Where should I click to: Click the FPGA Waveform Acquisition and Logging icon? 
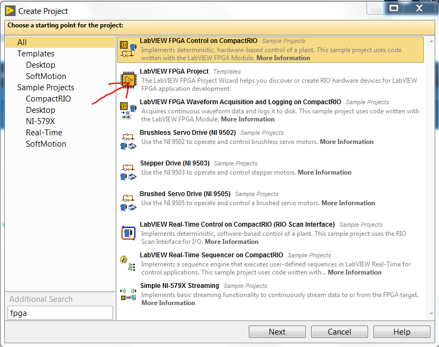click(x=128, y=111)
